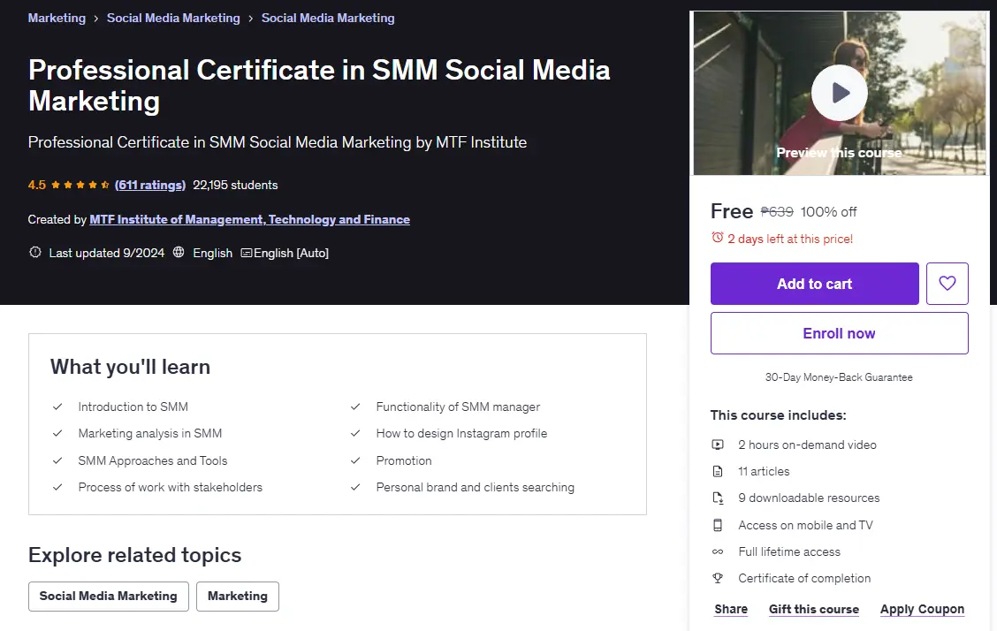Click Gift this course

pos(814,609)
